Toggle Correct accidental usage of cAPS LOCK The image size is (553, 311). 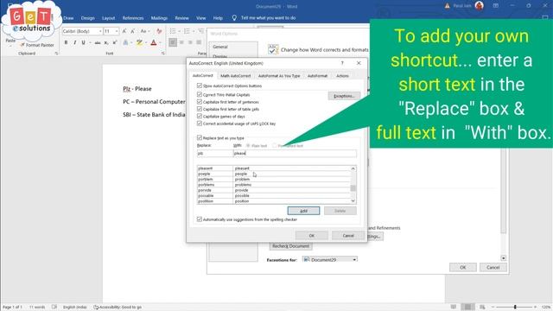coord(200,124)
